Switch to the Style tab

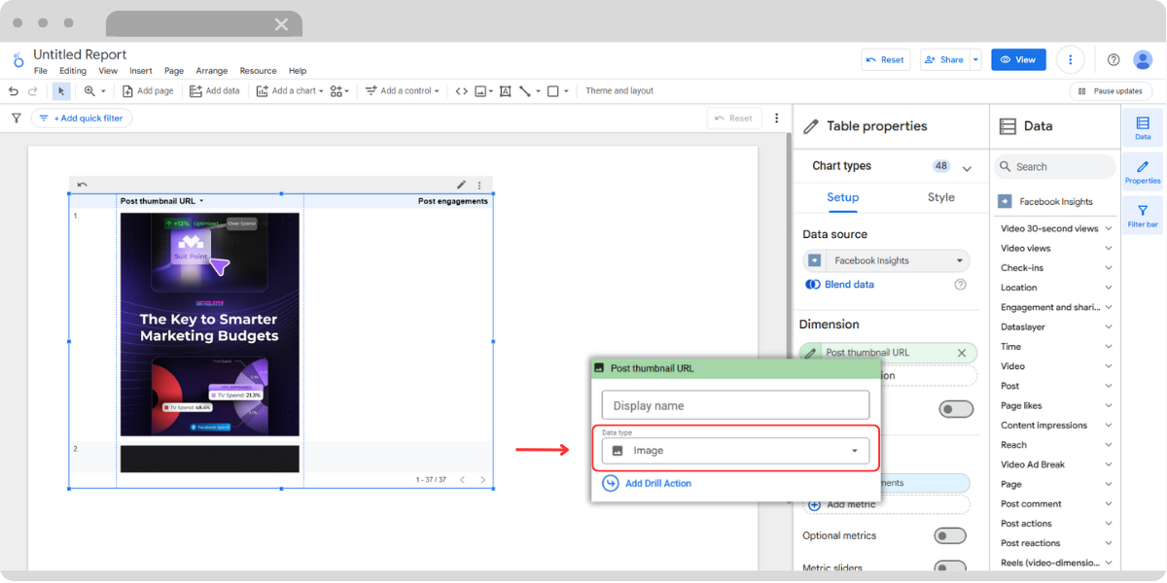point(940,197)
